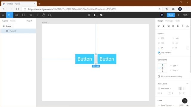Open Pass Through blend mode dropdown
Viewport: 191px width, 107px height.
pos(167,105)
